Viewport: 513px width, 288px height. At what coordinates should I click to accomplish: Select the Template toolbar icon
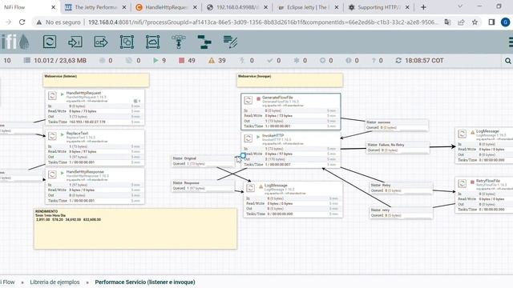(x=204, y=42)
